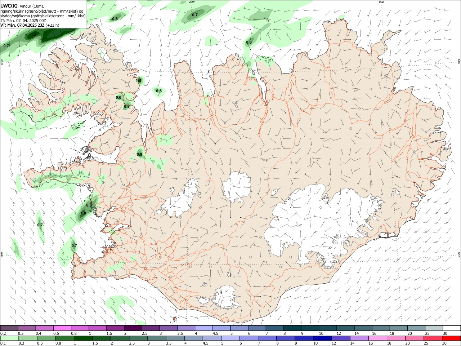Pick the light grey 25 mm snow swatch
The height and width of the screenshot is (346, 461).
[434, 328]
